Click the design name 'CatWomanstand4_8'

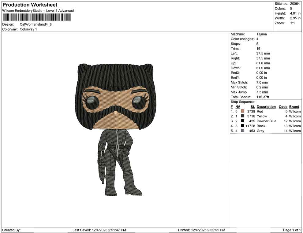(36, 24)
